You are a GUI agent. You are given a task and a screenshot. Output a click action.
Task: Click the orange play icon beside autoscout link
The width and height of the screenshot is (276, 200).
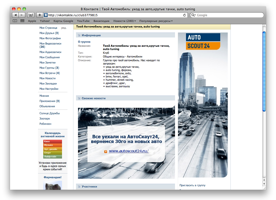pyautogui.click(x=105, y=151)
